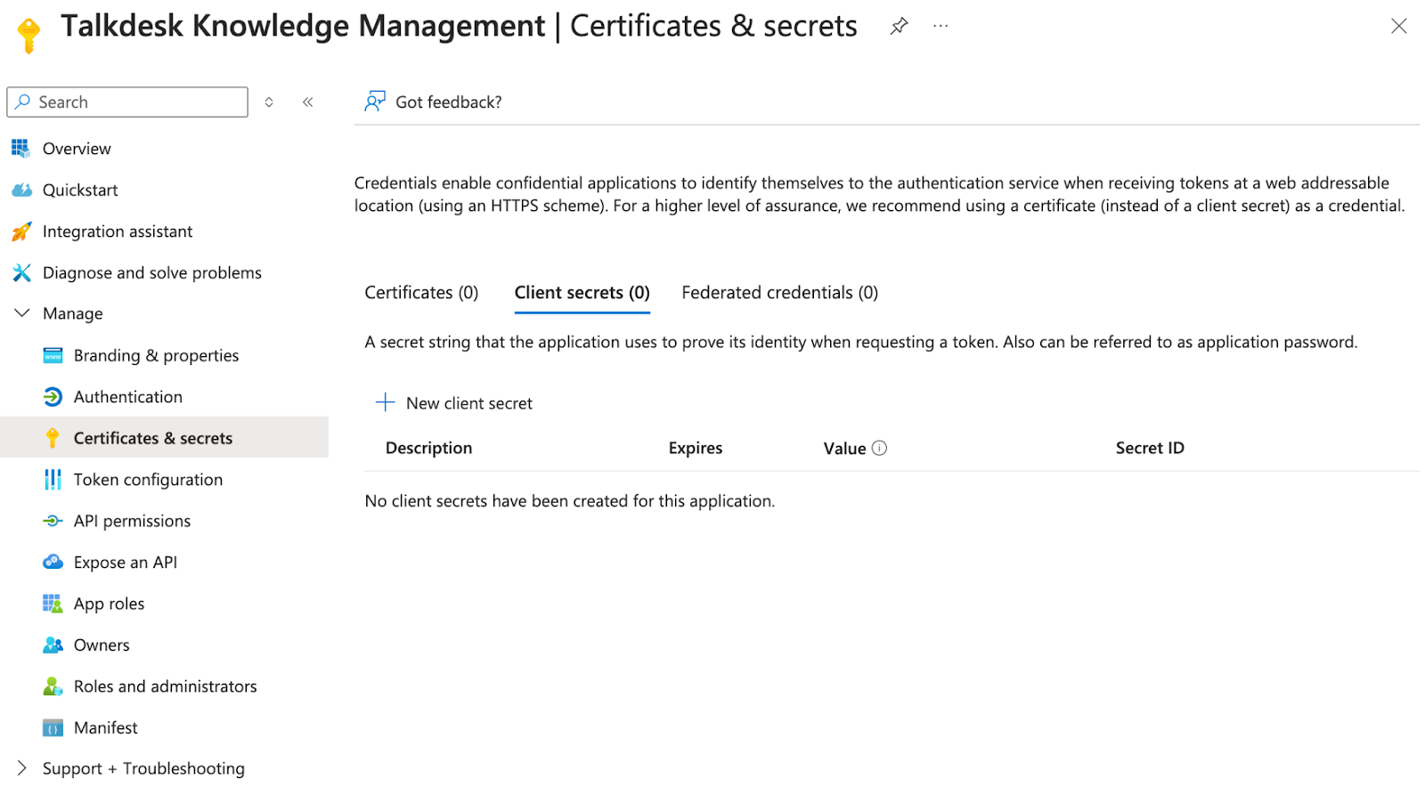
Task: Click the Manage section label
Action: (x=73, y=313)
